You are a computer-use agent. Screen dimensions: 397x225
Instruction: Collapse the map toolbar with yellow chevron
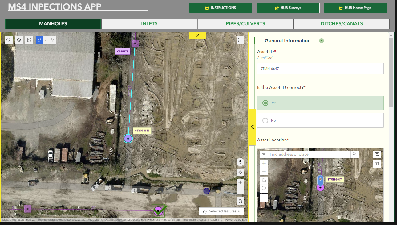pos(197,35)
